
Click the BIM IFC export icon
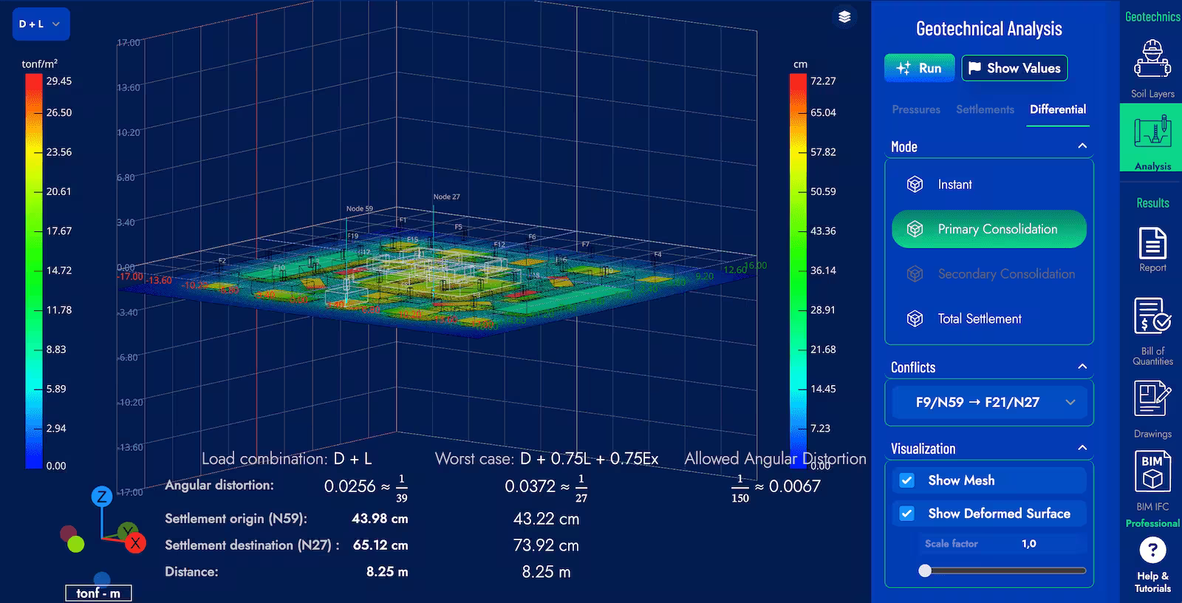tap(1152, 471)
